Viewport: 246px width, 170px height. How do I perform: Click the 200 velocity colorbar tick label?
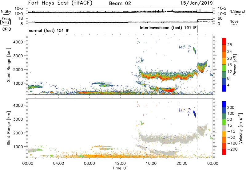pyautogui.click(x=231, y=107)
